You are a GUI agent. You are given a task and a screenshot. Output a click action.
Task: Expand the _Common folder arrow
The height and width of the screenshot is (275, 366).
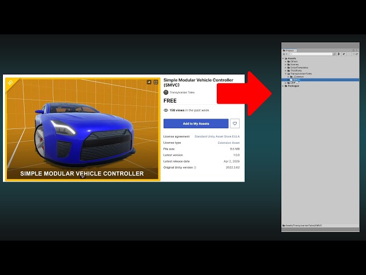pos(288,77)
